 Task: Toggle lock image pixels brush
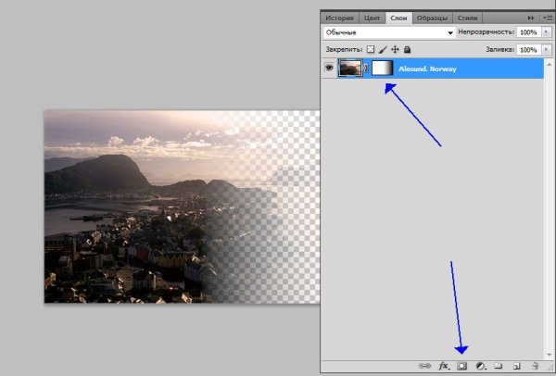click(383, 49)
